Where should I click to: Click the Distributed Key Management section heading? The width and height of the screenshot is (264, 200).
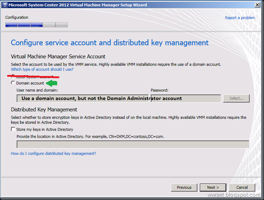(44, 110)
